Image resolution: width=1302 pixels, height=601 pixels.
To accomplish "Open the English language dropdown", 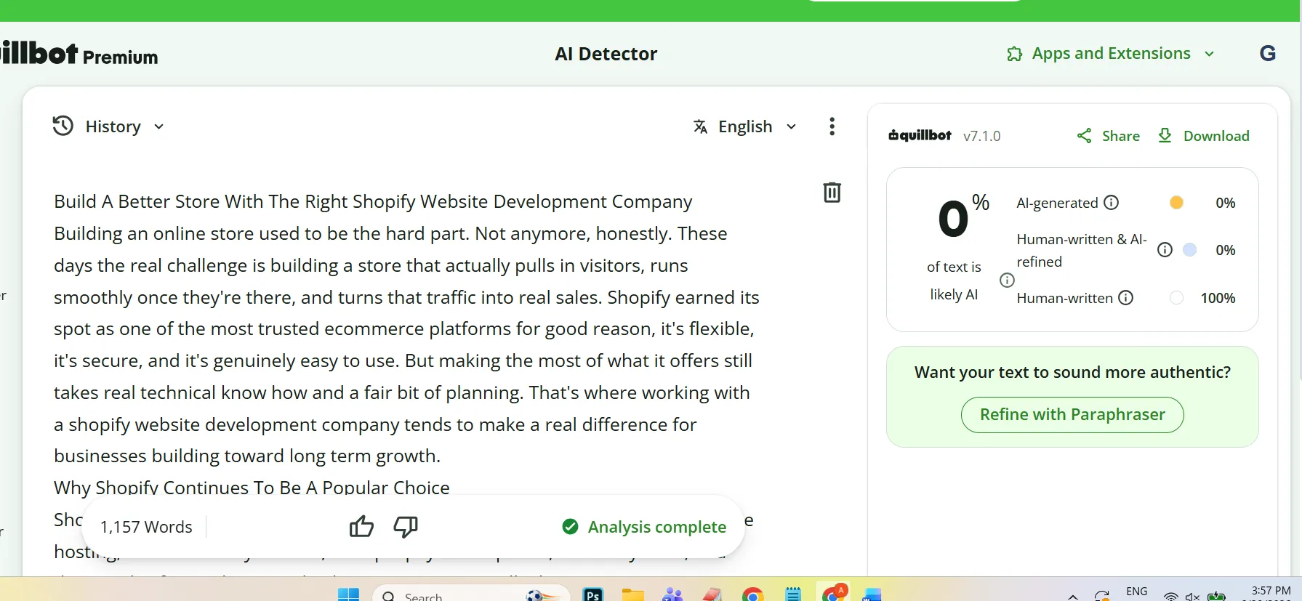I will pos(745,126).
